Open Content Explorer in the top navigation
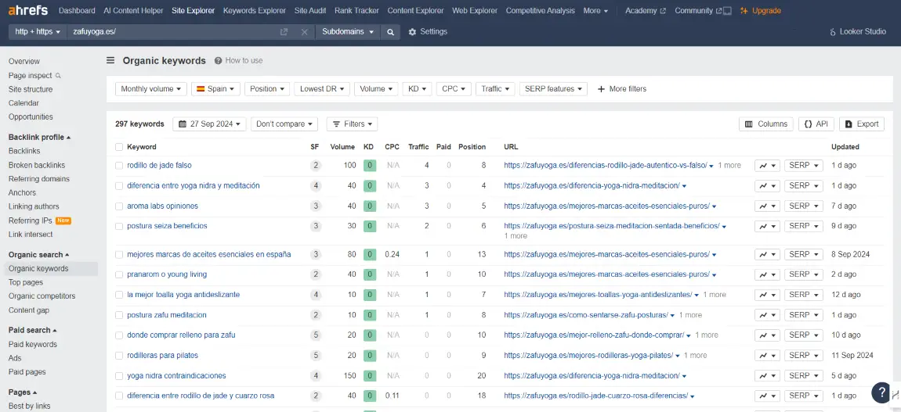 (x=415, y=10)
